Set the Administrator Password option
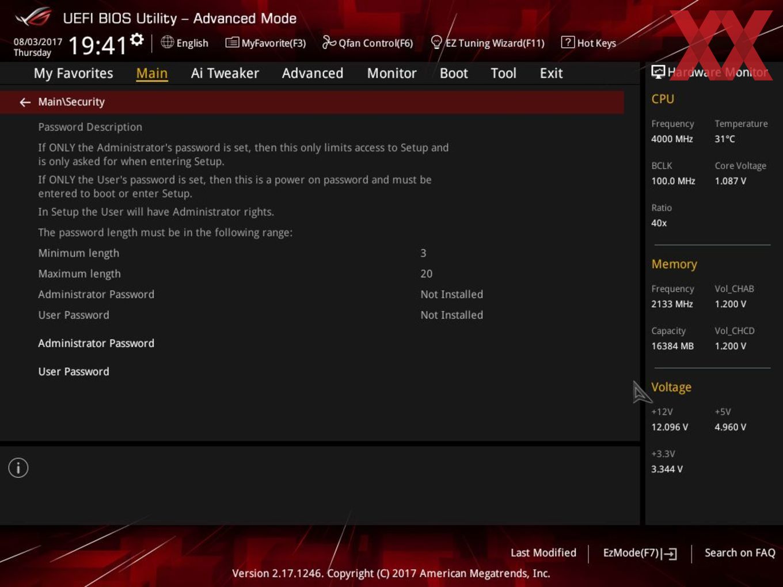783x587 pixels. (x=96, y=344)
